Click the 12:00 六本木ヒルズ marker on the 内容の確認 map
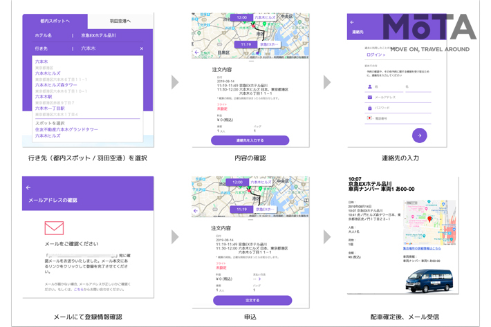Viewport: 491px width, 327px height. pos(254,17)
